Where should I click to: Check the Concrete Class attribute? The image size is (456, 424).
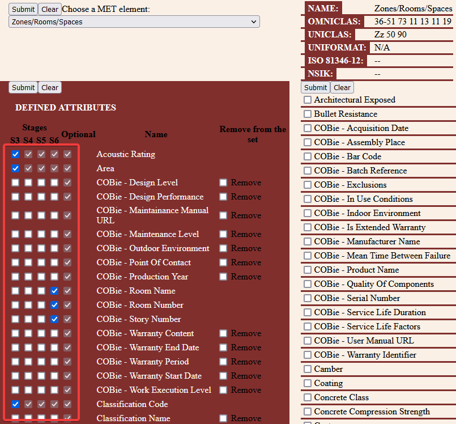(x=308, y=397)
